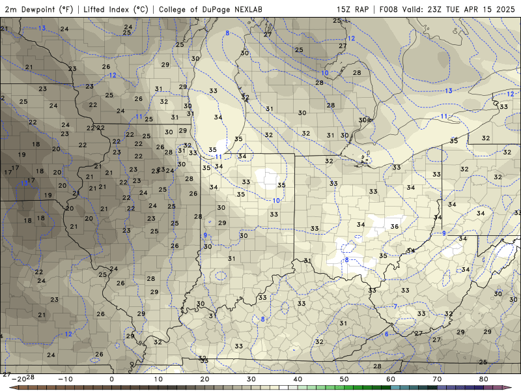This screenshot has width=521, height=391.
Task: Click the purple right end of color bar
Action: point(507,388)
